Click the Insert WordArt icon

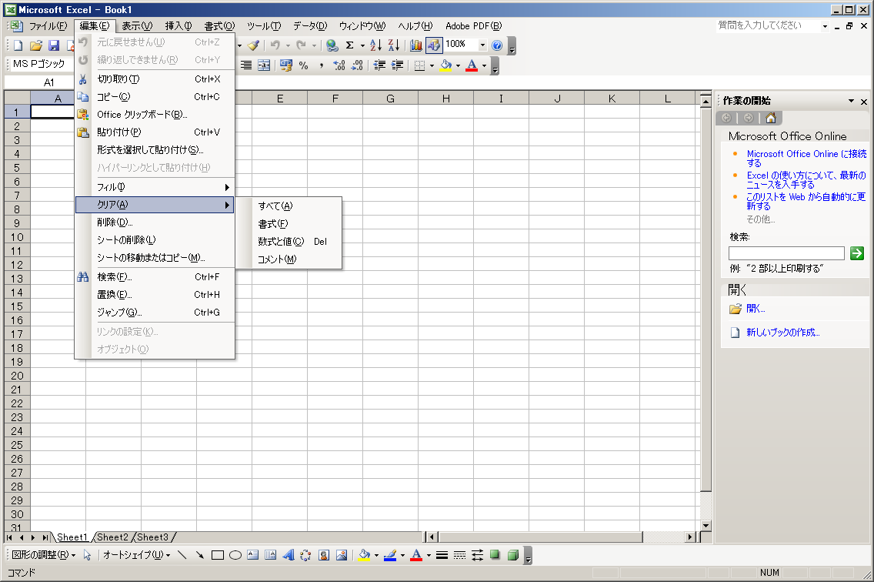[x=289, y=555]
